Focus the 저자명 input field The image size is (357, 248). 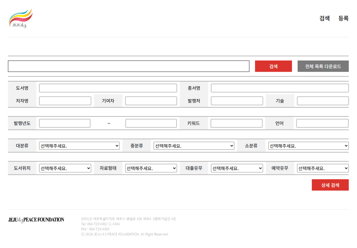click(x=65, y=101)
